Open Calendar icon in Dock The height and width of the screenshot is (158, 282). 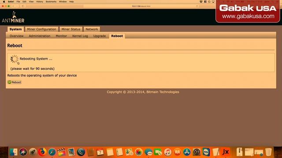click(100, 152)
